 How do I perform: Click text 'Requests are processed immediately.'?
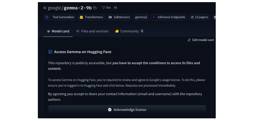coord(151,86)
